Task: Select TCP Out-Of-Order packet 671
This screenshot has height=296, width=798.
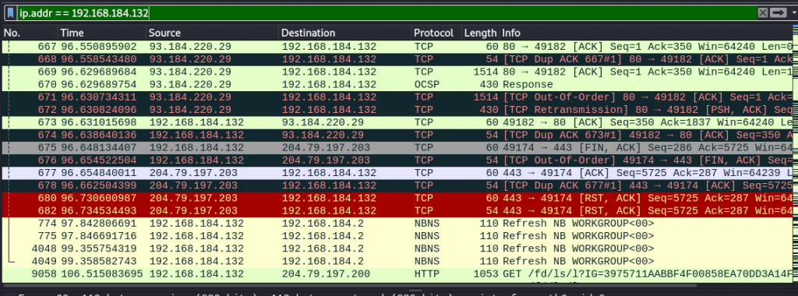Action: click(397, 97)
